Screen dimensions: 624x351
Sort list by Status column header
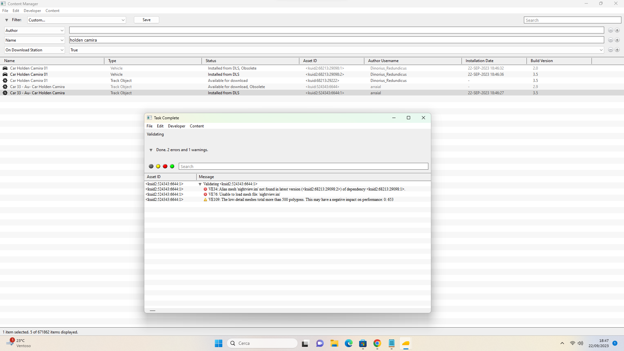coord(250,61)
